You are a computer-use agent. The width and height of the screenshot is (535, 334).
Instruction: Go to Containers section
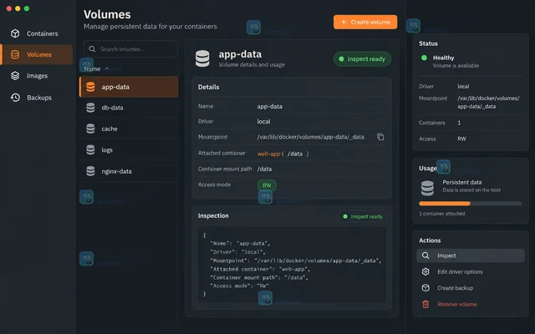37,33
